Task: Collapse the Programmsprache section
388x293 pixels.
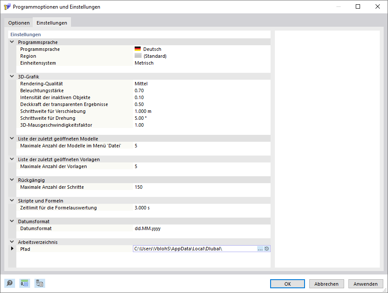Action: (x=12, y=42)
